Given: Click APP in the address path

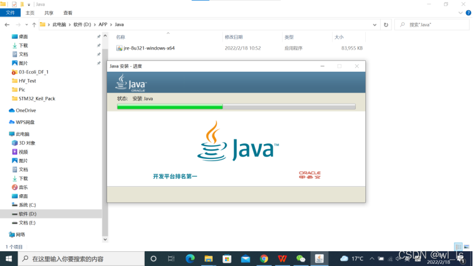Looking at the screenshot, I should click(103, 24).
